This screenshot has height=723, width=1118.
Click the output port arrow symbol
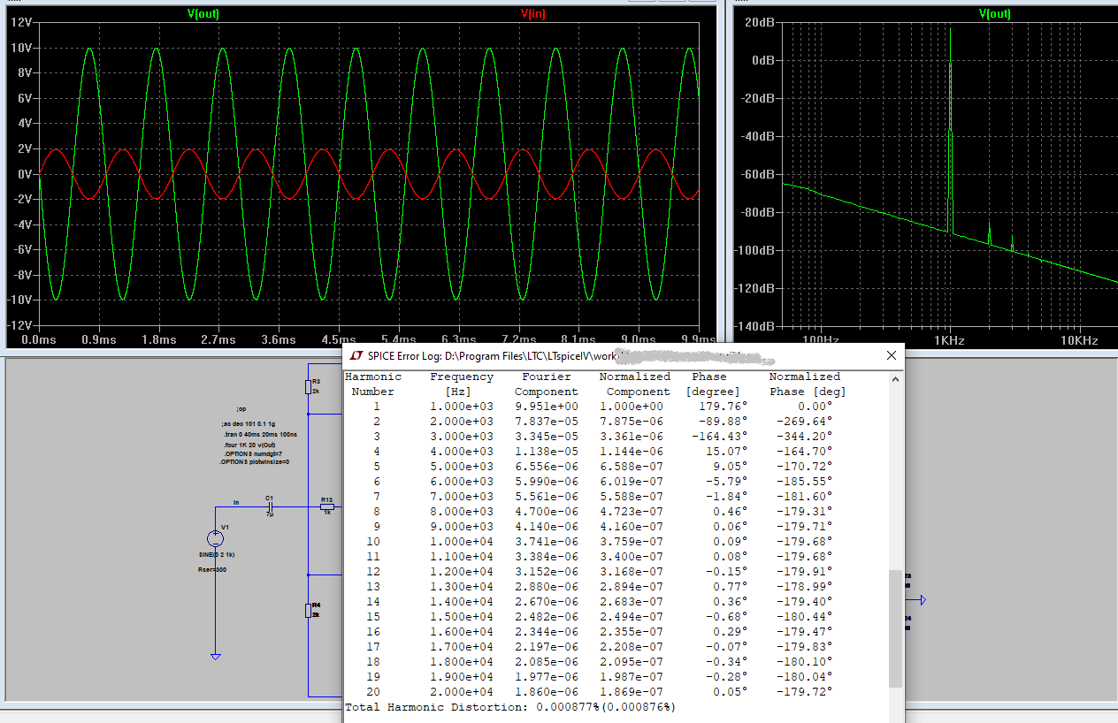coord(921,600)
